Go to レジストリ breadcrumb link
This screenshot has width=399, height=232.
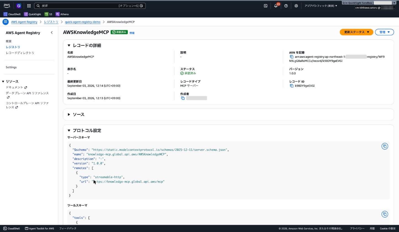tap(51, 22)
